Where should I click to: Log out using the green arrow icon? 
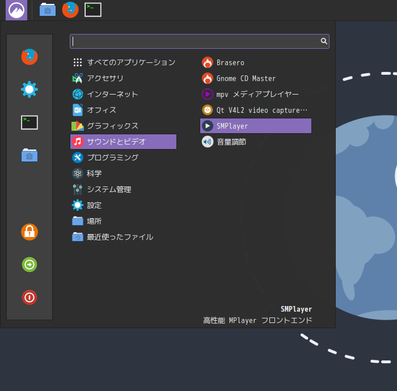pos(29,265)
